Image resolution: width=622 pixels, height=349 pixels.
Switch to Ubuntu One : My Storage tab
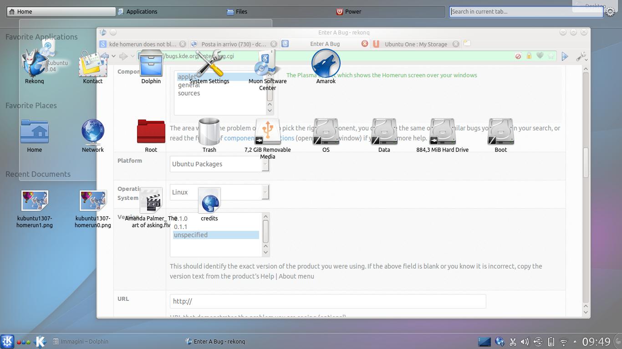coord(416,44)
